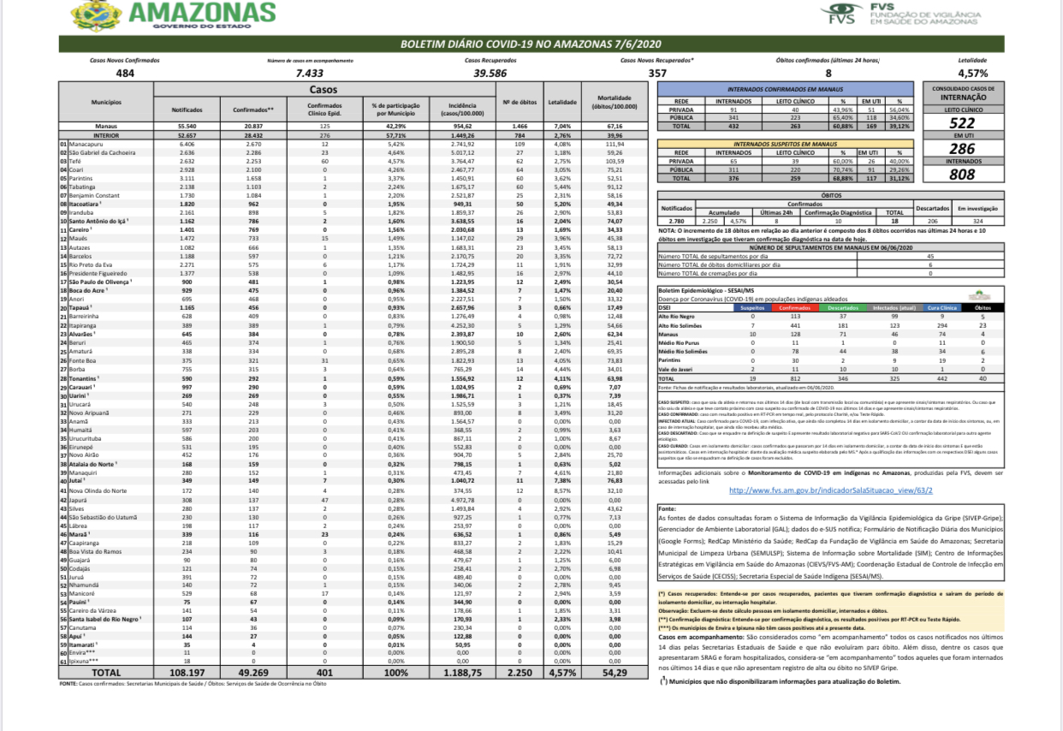Select the 'Tefé' row label
Screen dimensions: 1063x731
pos(76,160)
